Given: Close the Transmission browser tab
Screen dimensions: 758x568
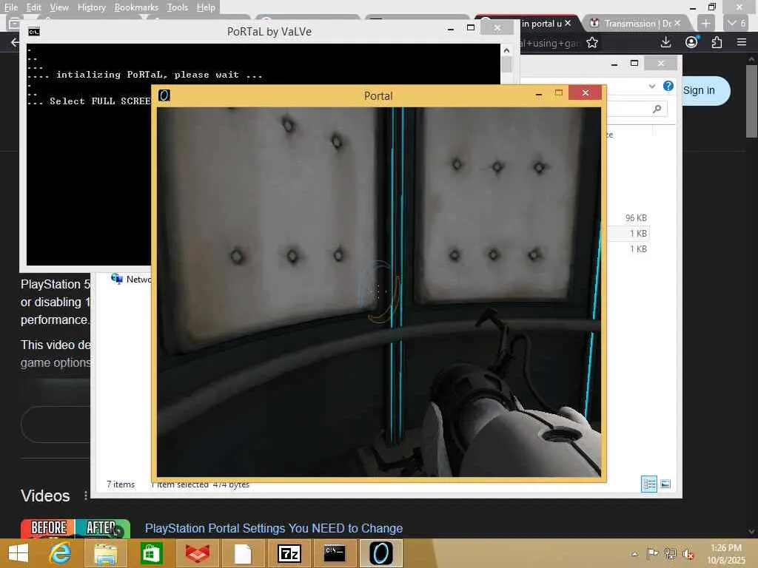Looking at the screenshot, I should coord(677,23).
